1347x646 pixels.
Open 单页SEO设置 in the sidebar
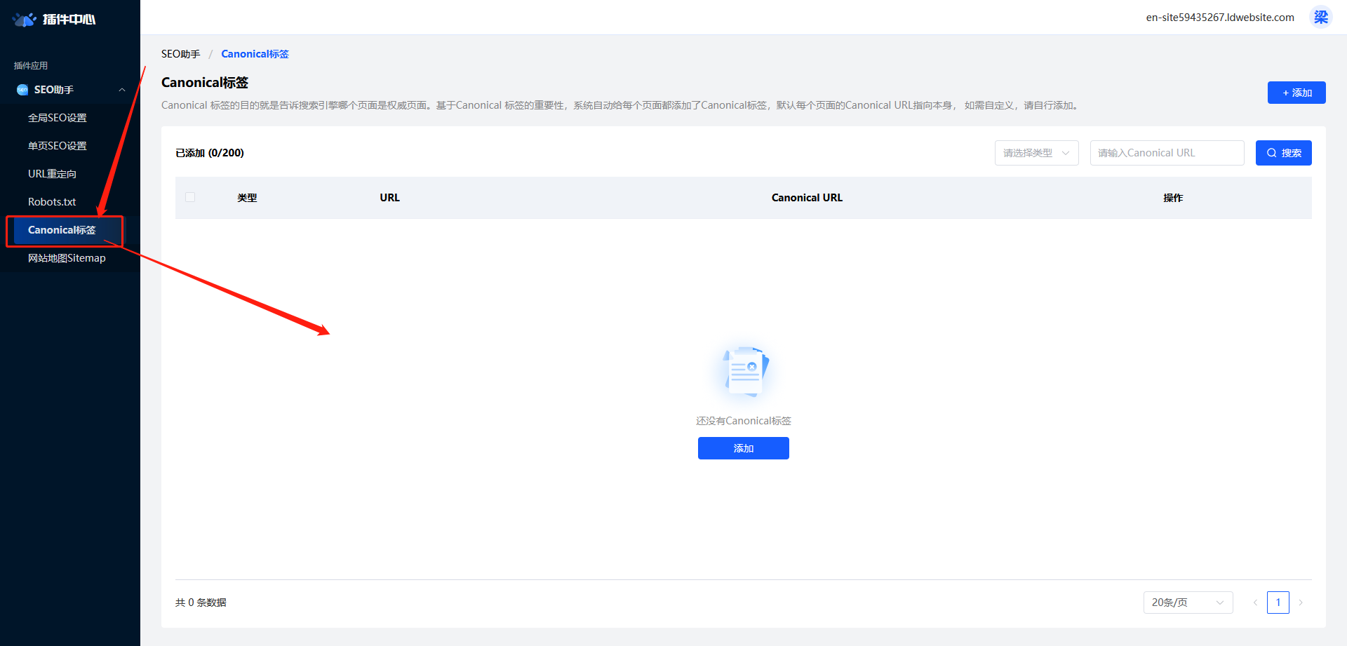coord(58,146)
